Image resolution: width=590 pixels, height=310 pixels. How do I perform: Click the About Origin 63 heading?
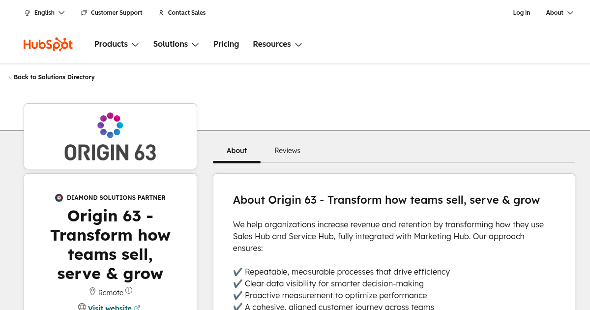(x=386, y=200)
